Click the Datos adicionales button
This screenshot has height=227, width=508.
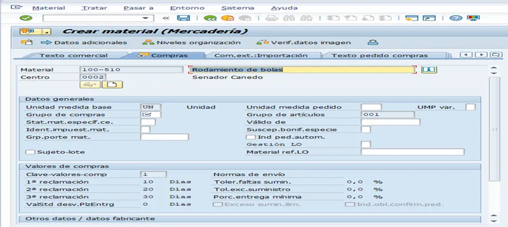click(x=84, y=42)
